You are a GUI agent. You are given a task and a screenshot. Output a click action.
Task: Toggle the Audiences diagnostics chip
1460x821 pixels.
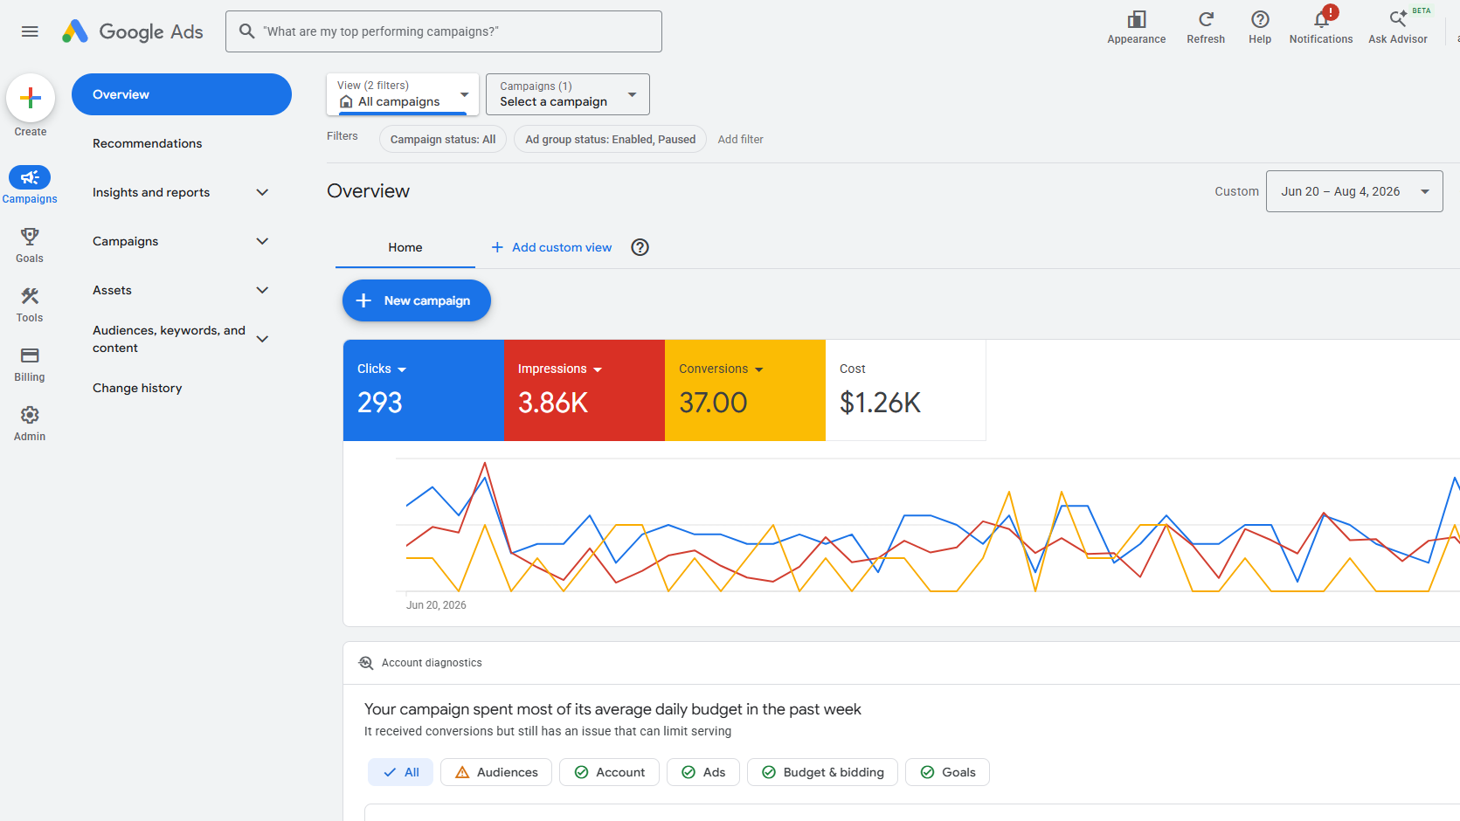[496, 772]
